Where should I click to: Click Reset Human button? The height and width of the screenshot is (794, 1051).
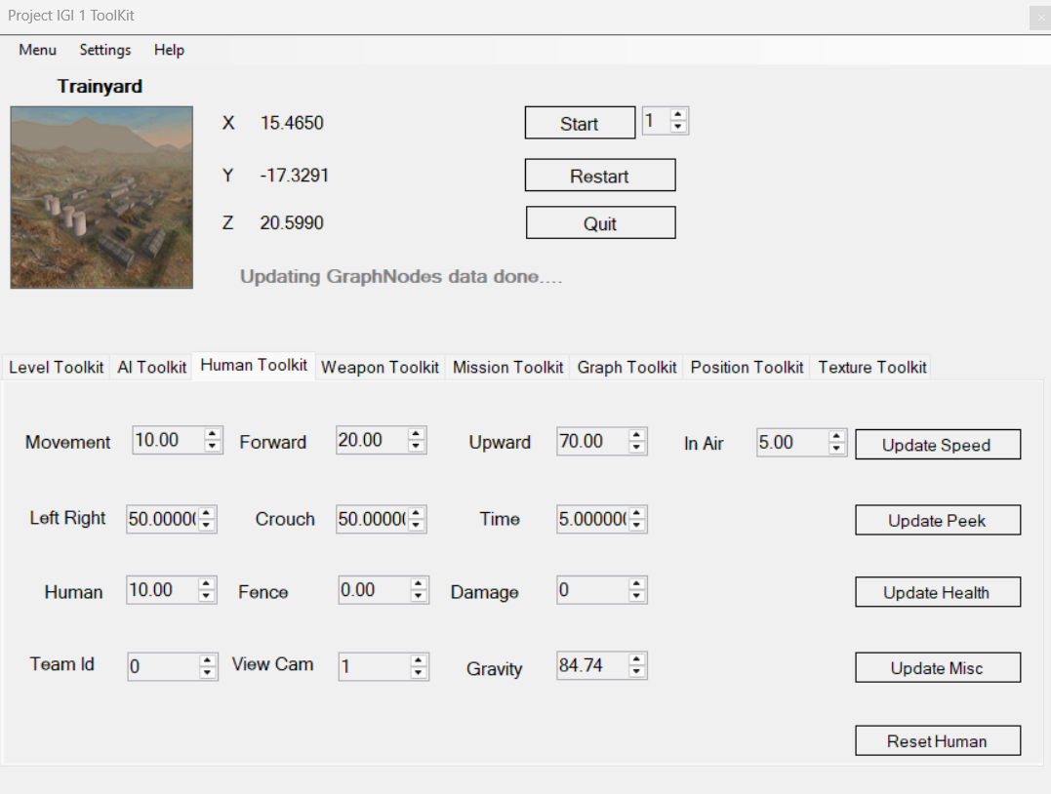coord(937,741)
